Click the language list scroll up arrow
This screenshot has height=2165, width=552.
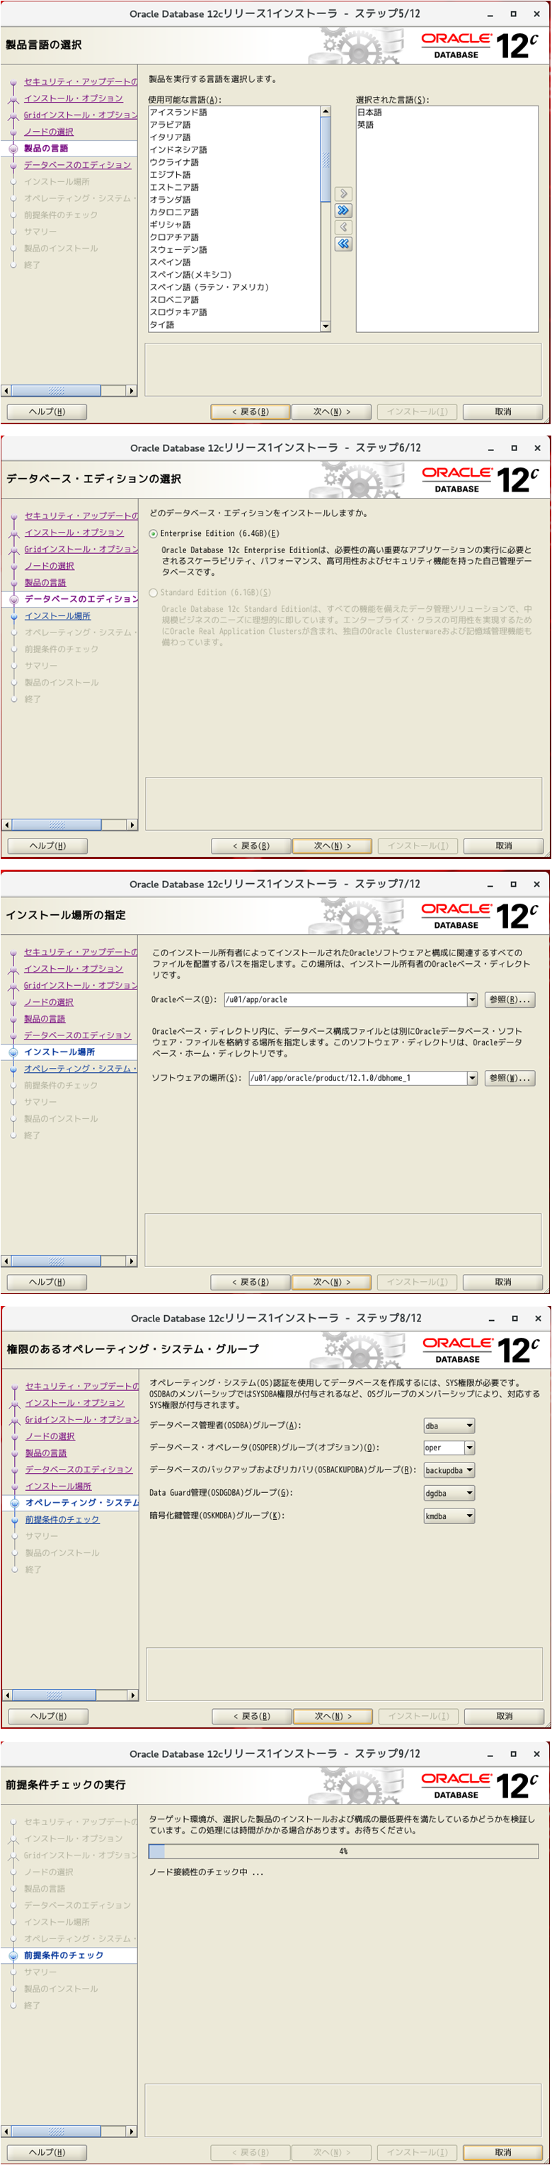pos(325,112)
